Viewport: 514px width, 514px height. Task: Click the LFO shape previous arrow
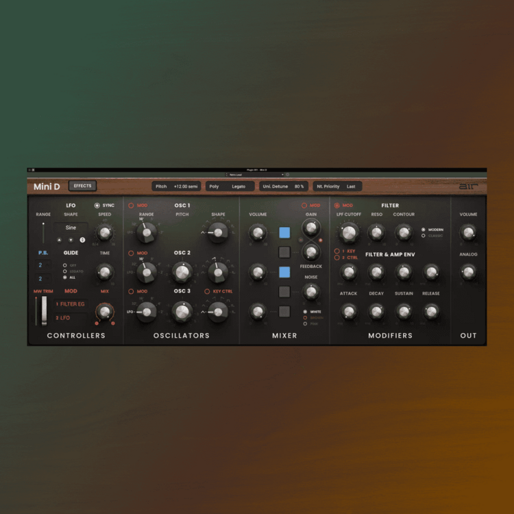point(59,240)
